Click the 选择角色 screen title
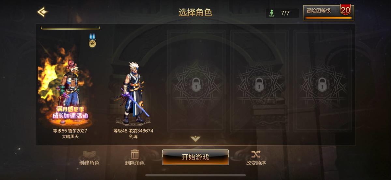 195,12
